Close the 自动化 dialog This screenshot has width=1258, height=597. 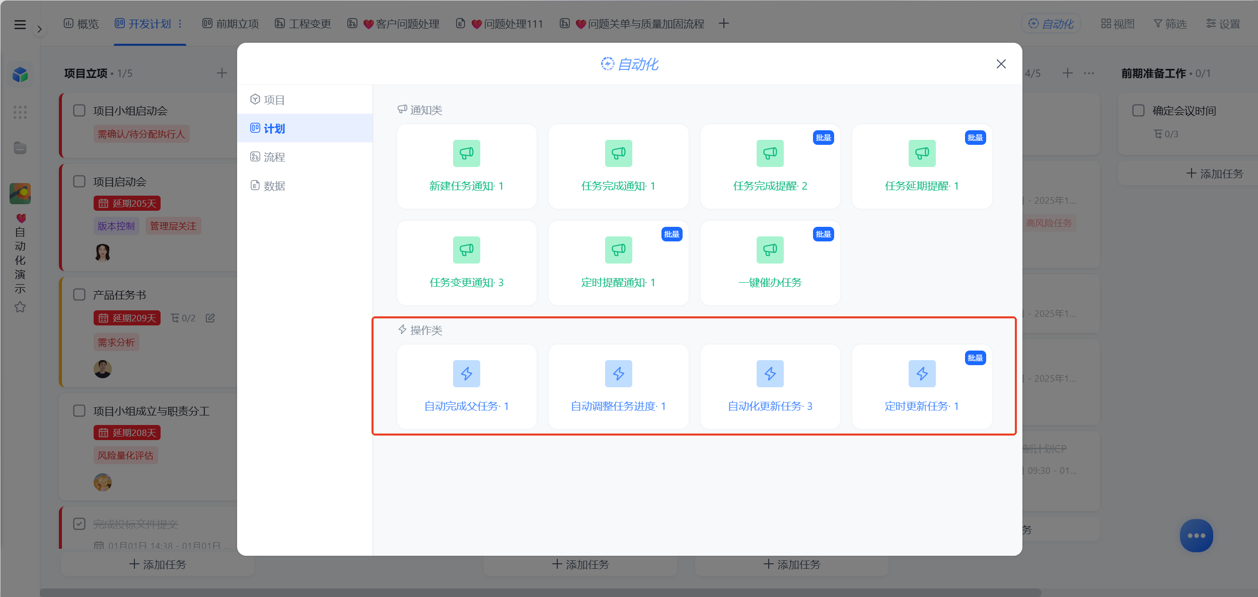coord(1001,64)
